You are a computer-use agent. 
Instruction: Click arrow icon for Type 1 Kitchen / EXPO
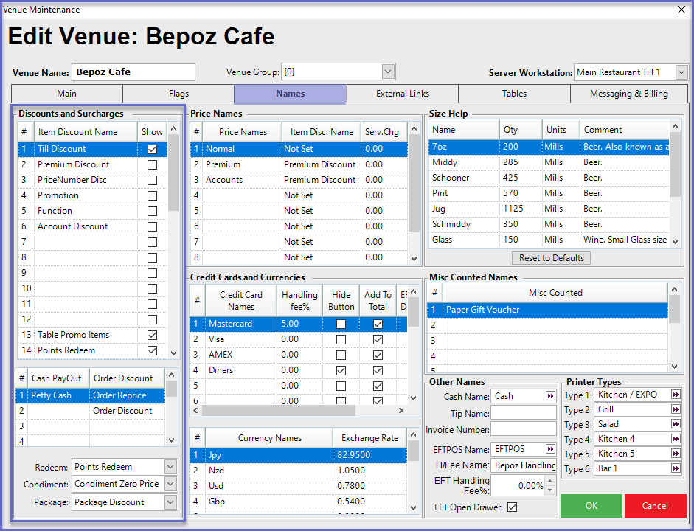tap(676, 395)
